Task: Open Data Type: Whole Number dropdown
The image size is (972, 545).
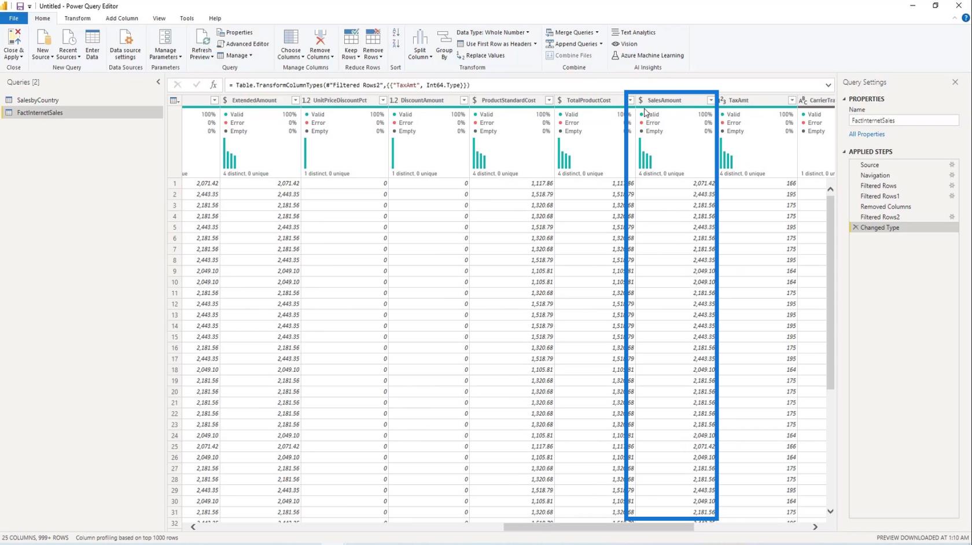Action: [493, 32]
